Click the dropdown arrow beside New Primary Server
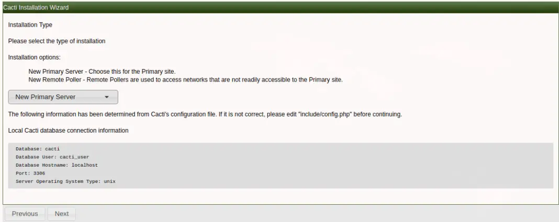This screenshot has width=559, height=222. 106,97
